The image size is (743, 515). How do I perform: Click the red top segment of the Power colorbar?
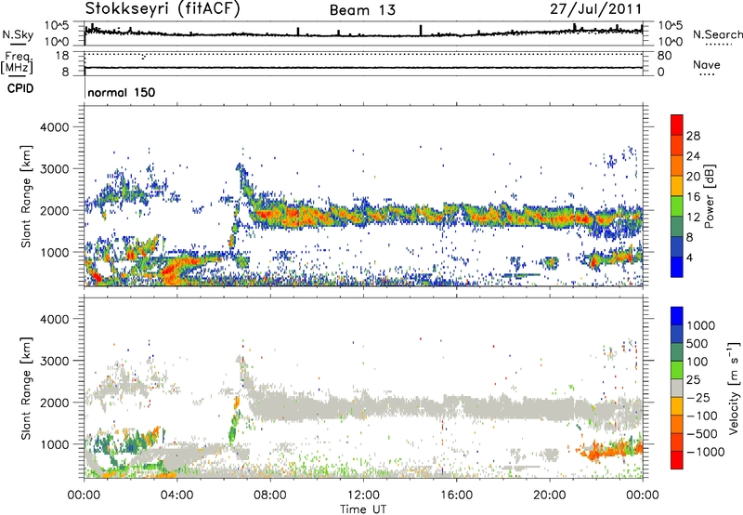(677, 125)
